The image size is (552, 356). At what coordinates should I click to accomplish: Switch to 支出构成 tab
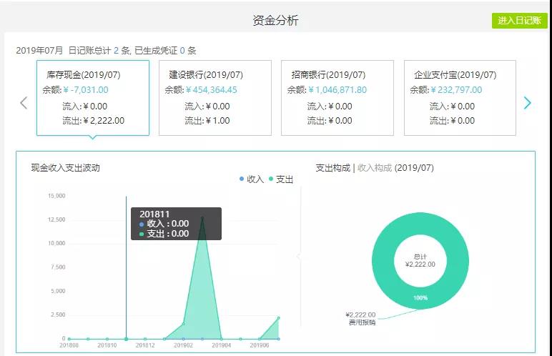(x=332, y=168)
